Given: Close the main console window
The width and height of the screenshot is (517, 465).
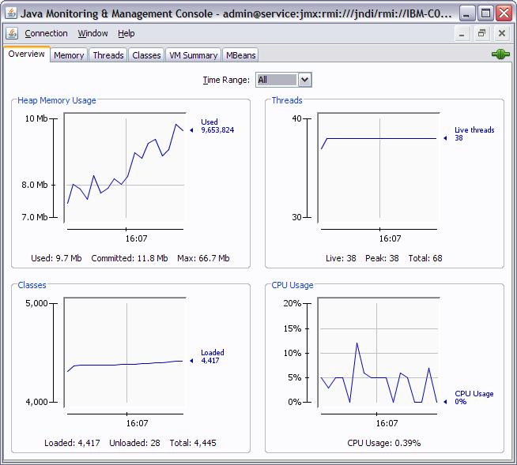Looking at the screenshot, I should pos(504,14).
